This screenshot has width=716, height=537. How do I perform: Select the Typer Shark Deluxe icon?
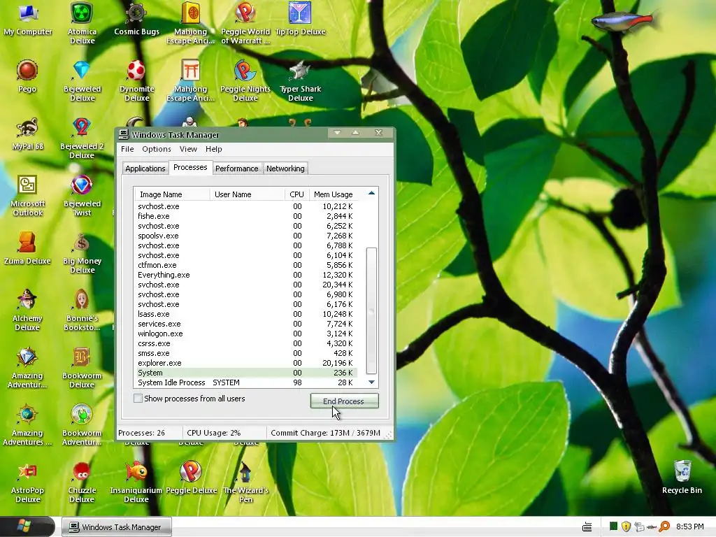(300, 81)
